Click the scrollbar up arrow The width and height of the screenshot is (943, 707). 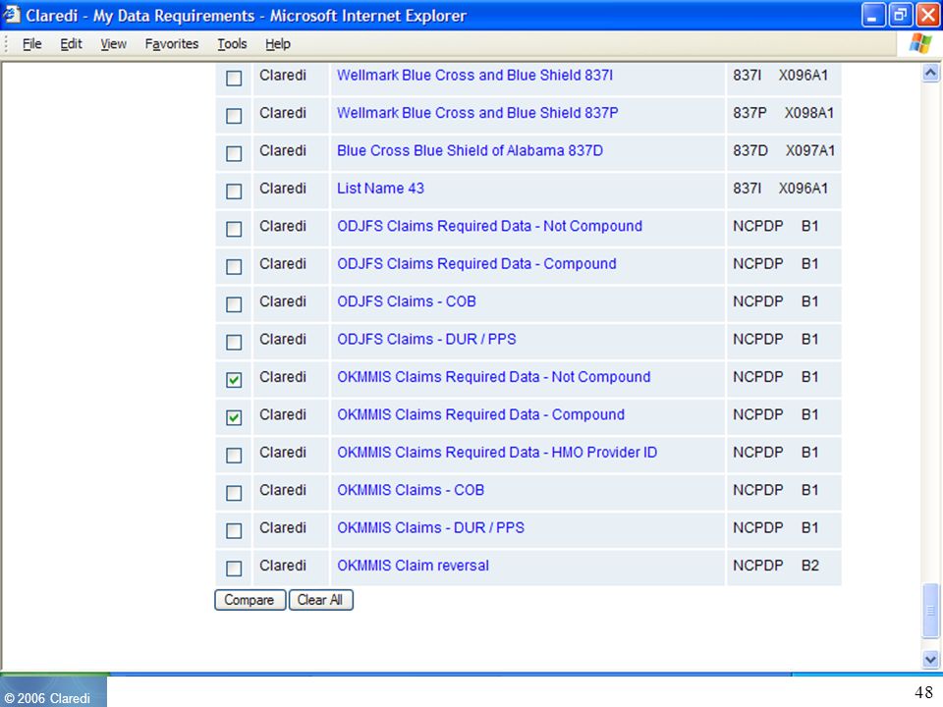(930, 74)
